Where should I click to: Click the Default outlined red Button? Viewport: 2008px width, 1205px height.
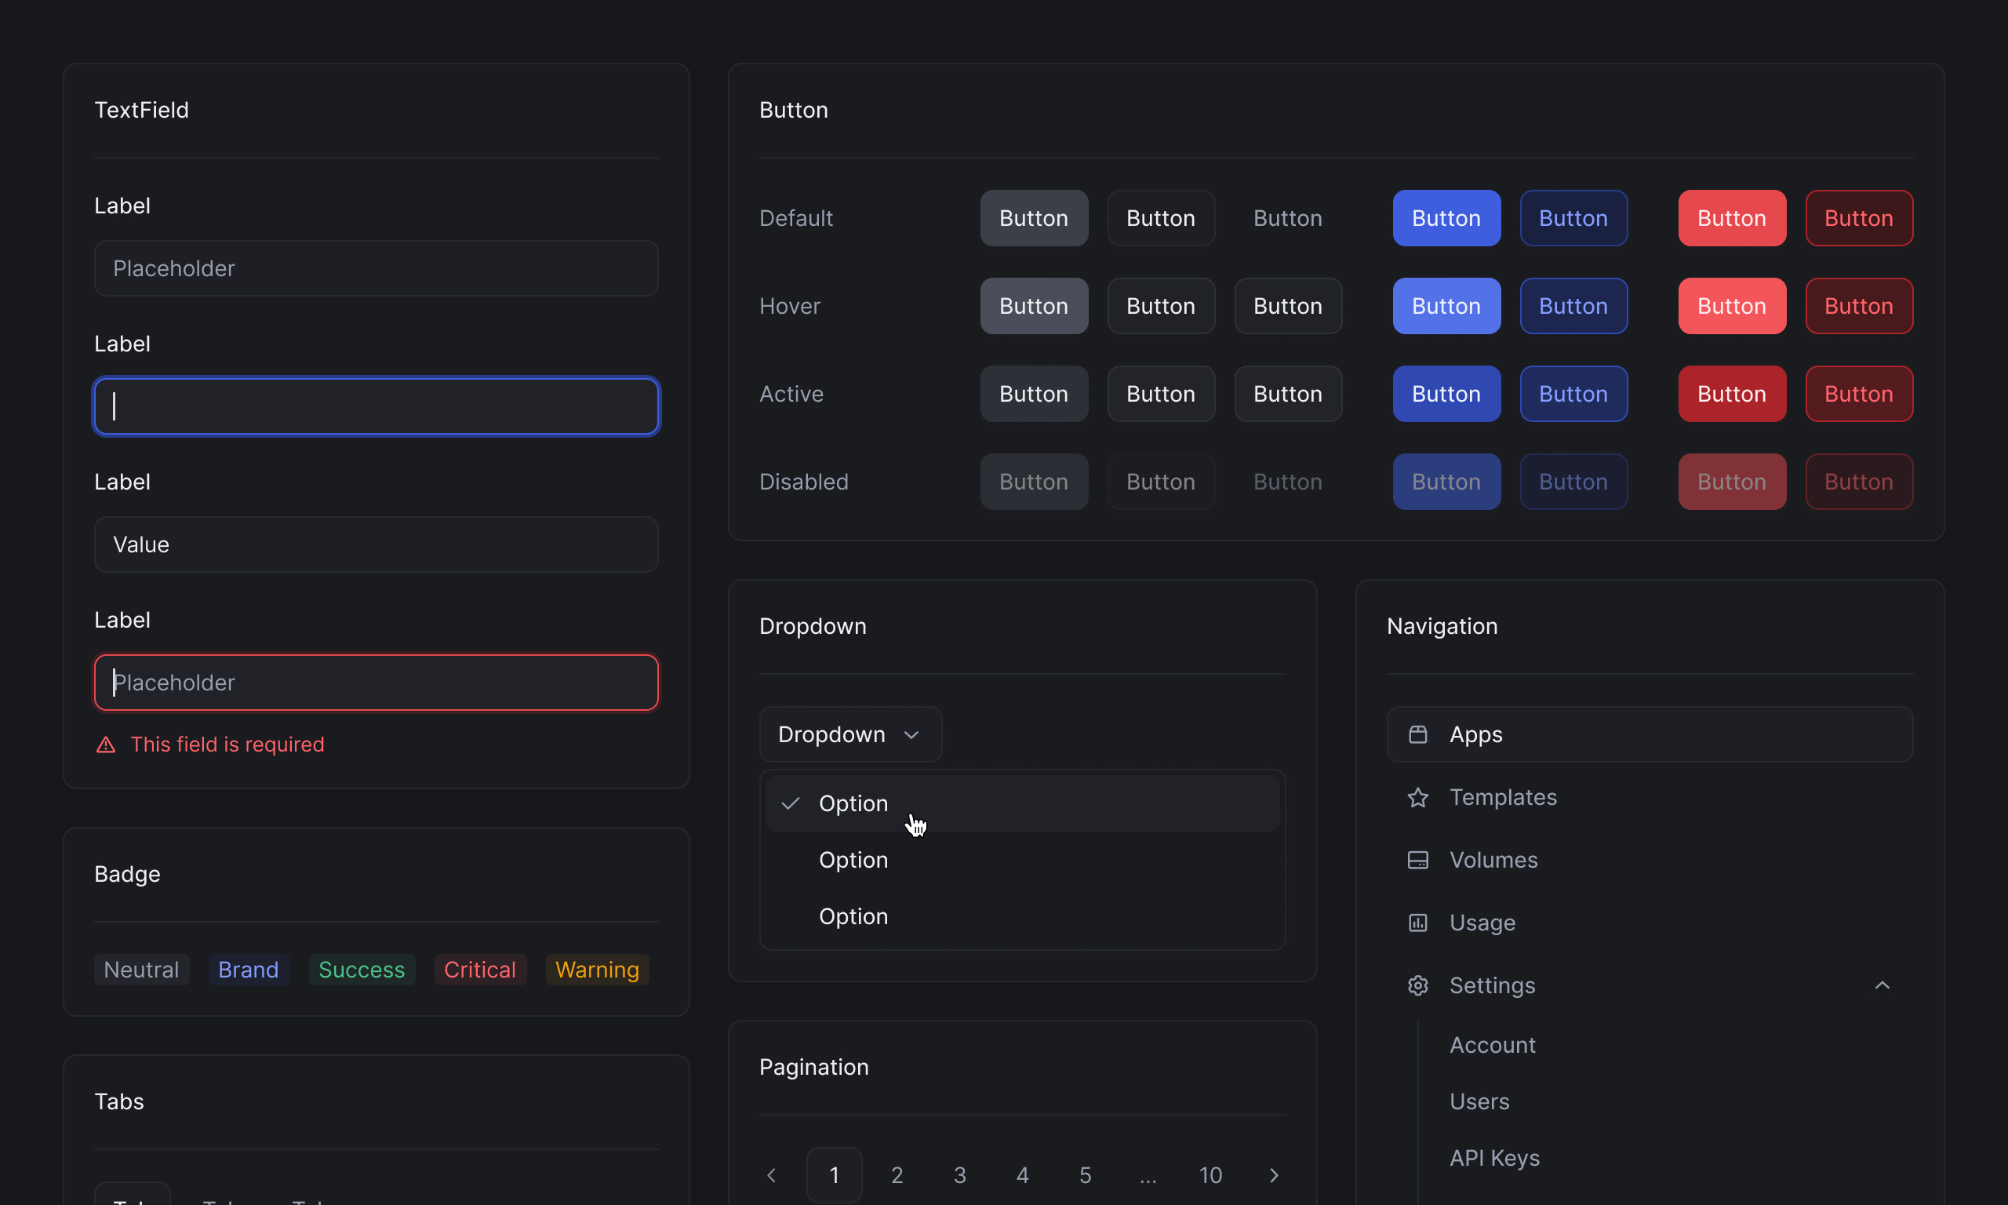(1859, 217)
